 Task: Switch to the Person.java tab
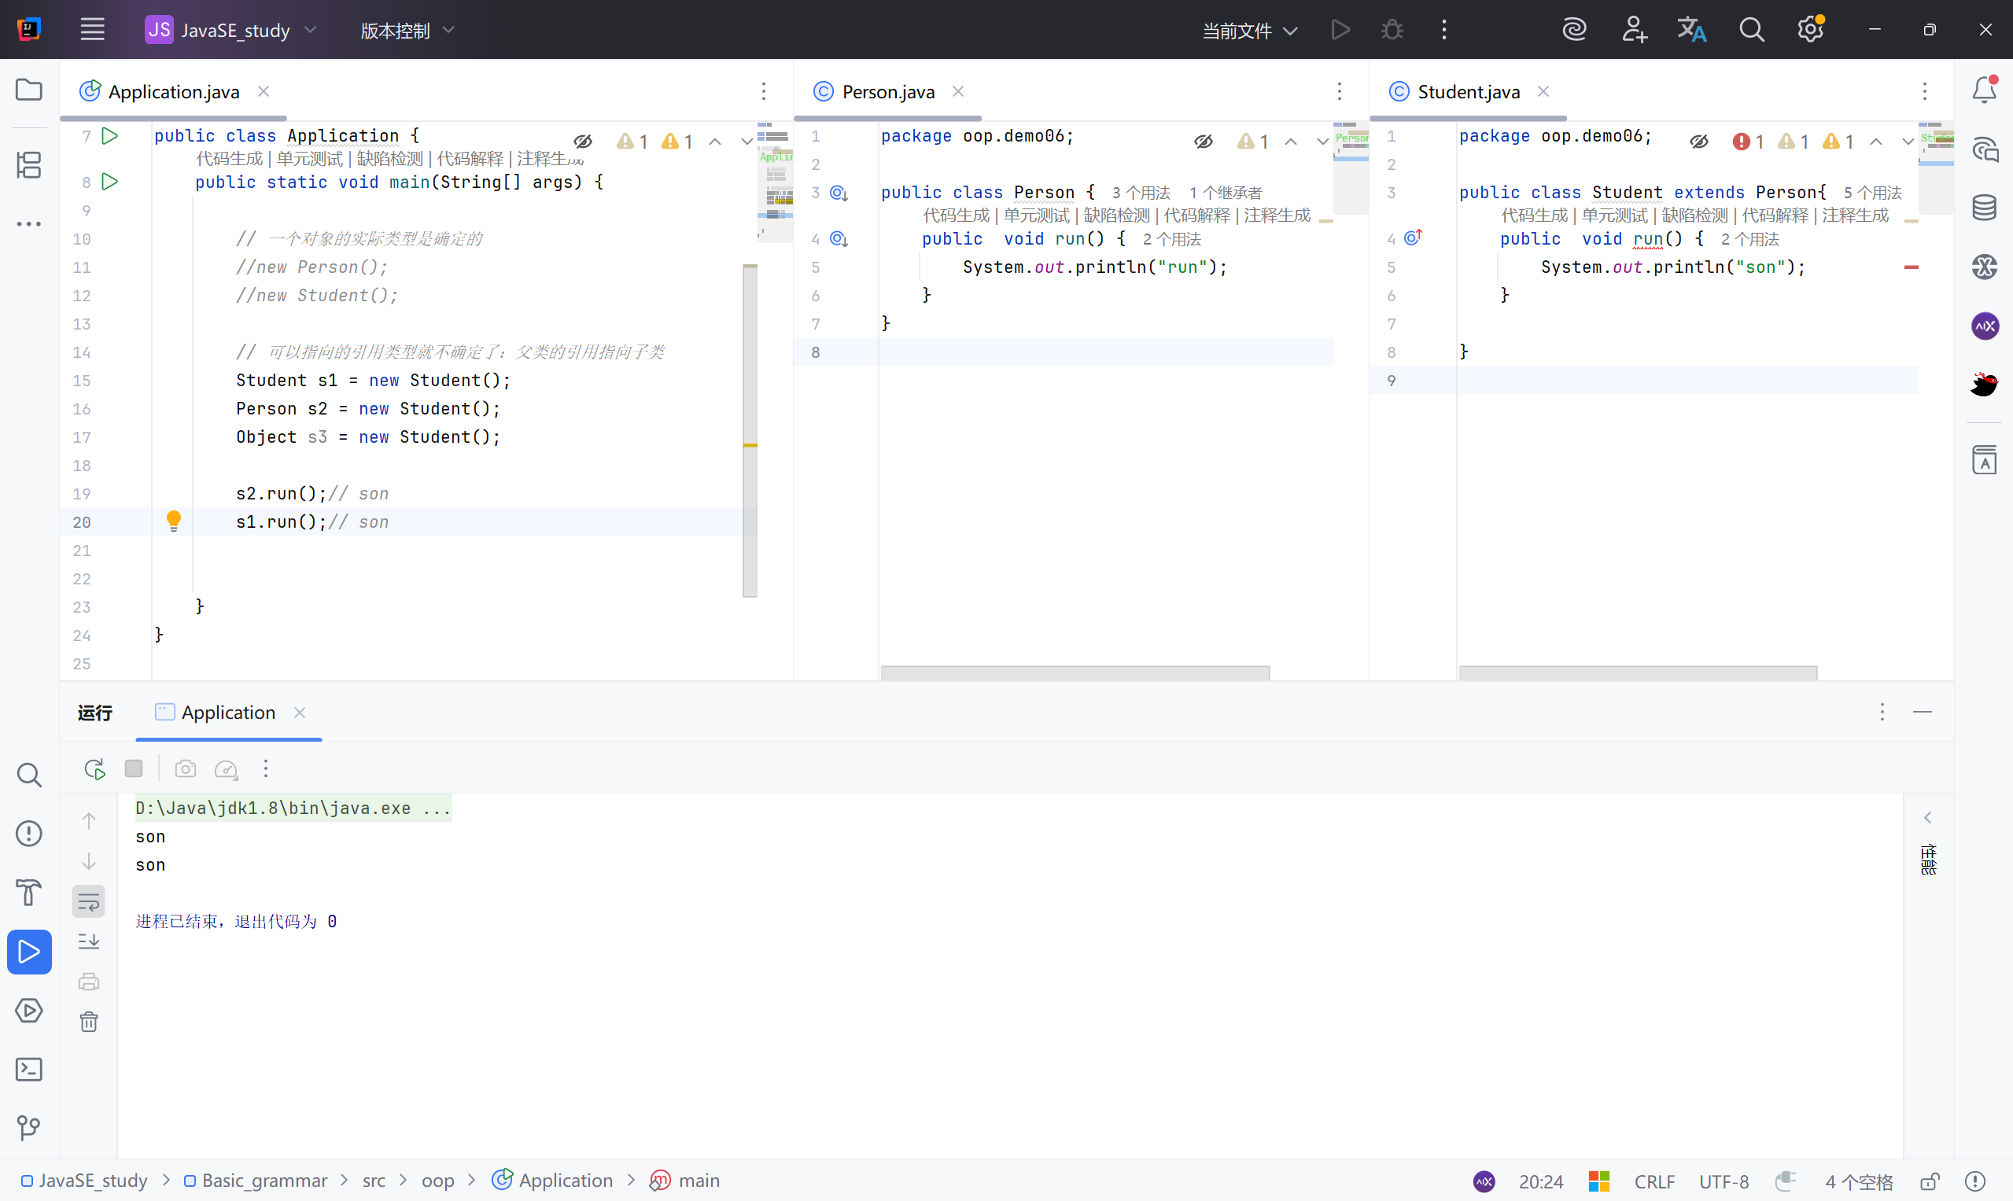point(887,91)
